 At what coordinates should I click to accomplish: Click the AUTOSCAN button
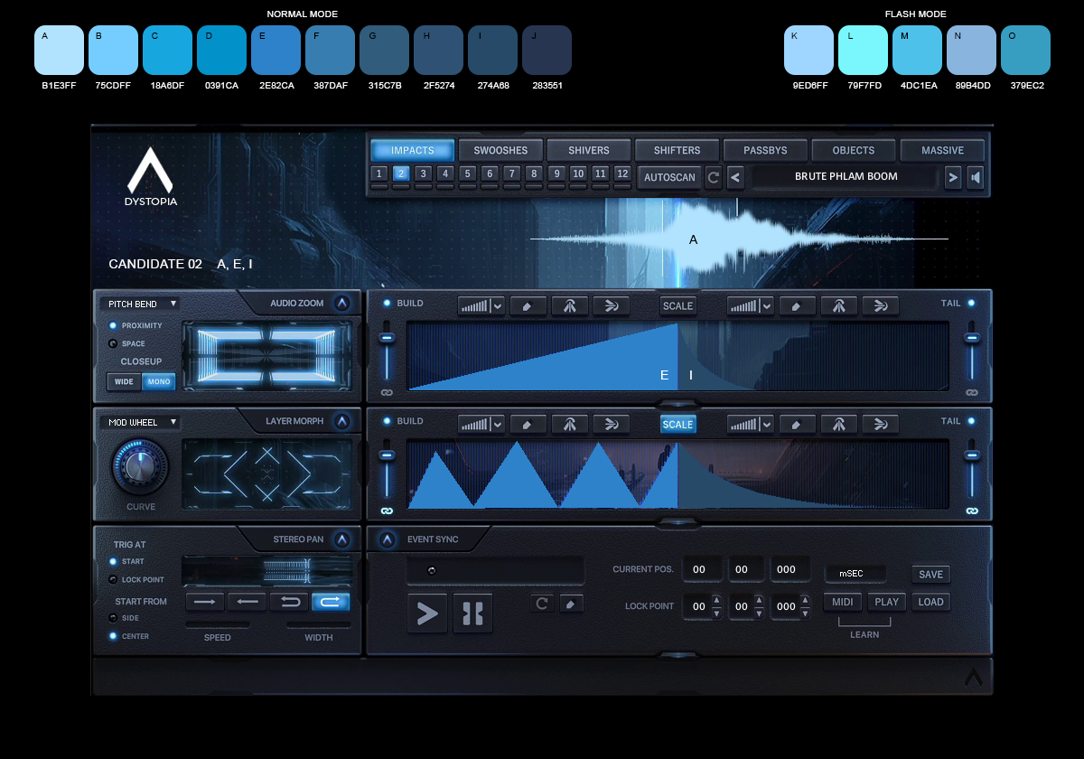point(669,177)
